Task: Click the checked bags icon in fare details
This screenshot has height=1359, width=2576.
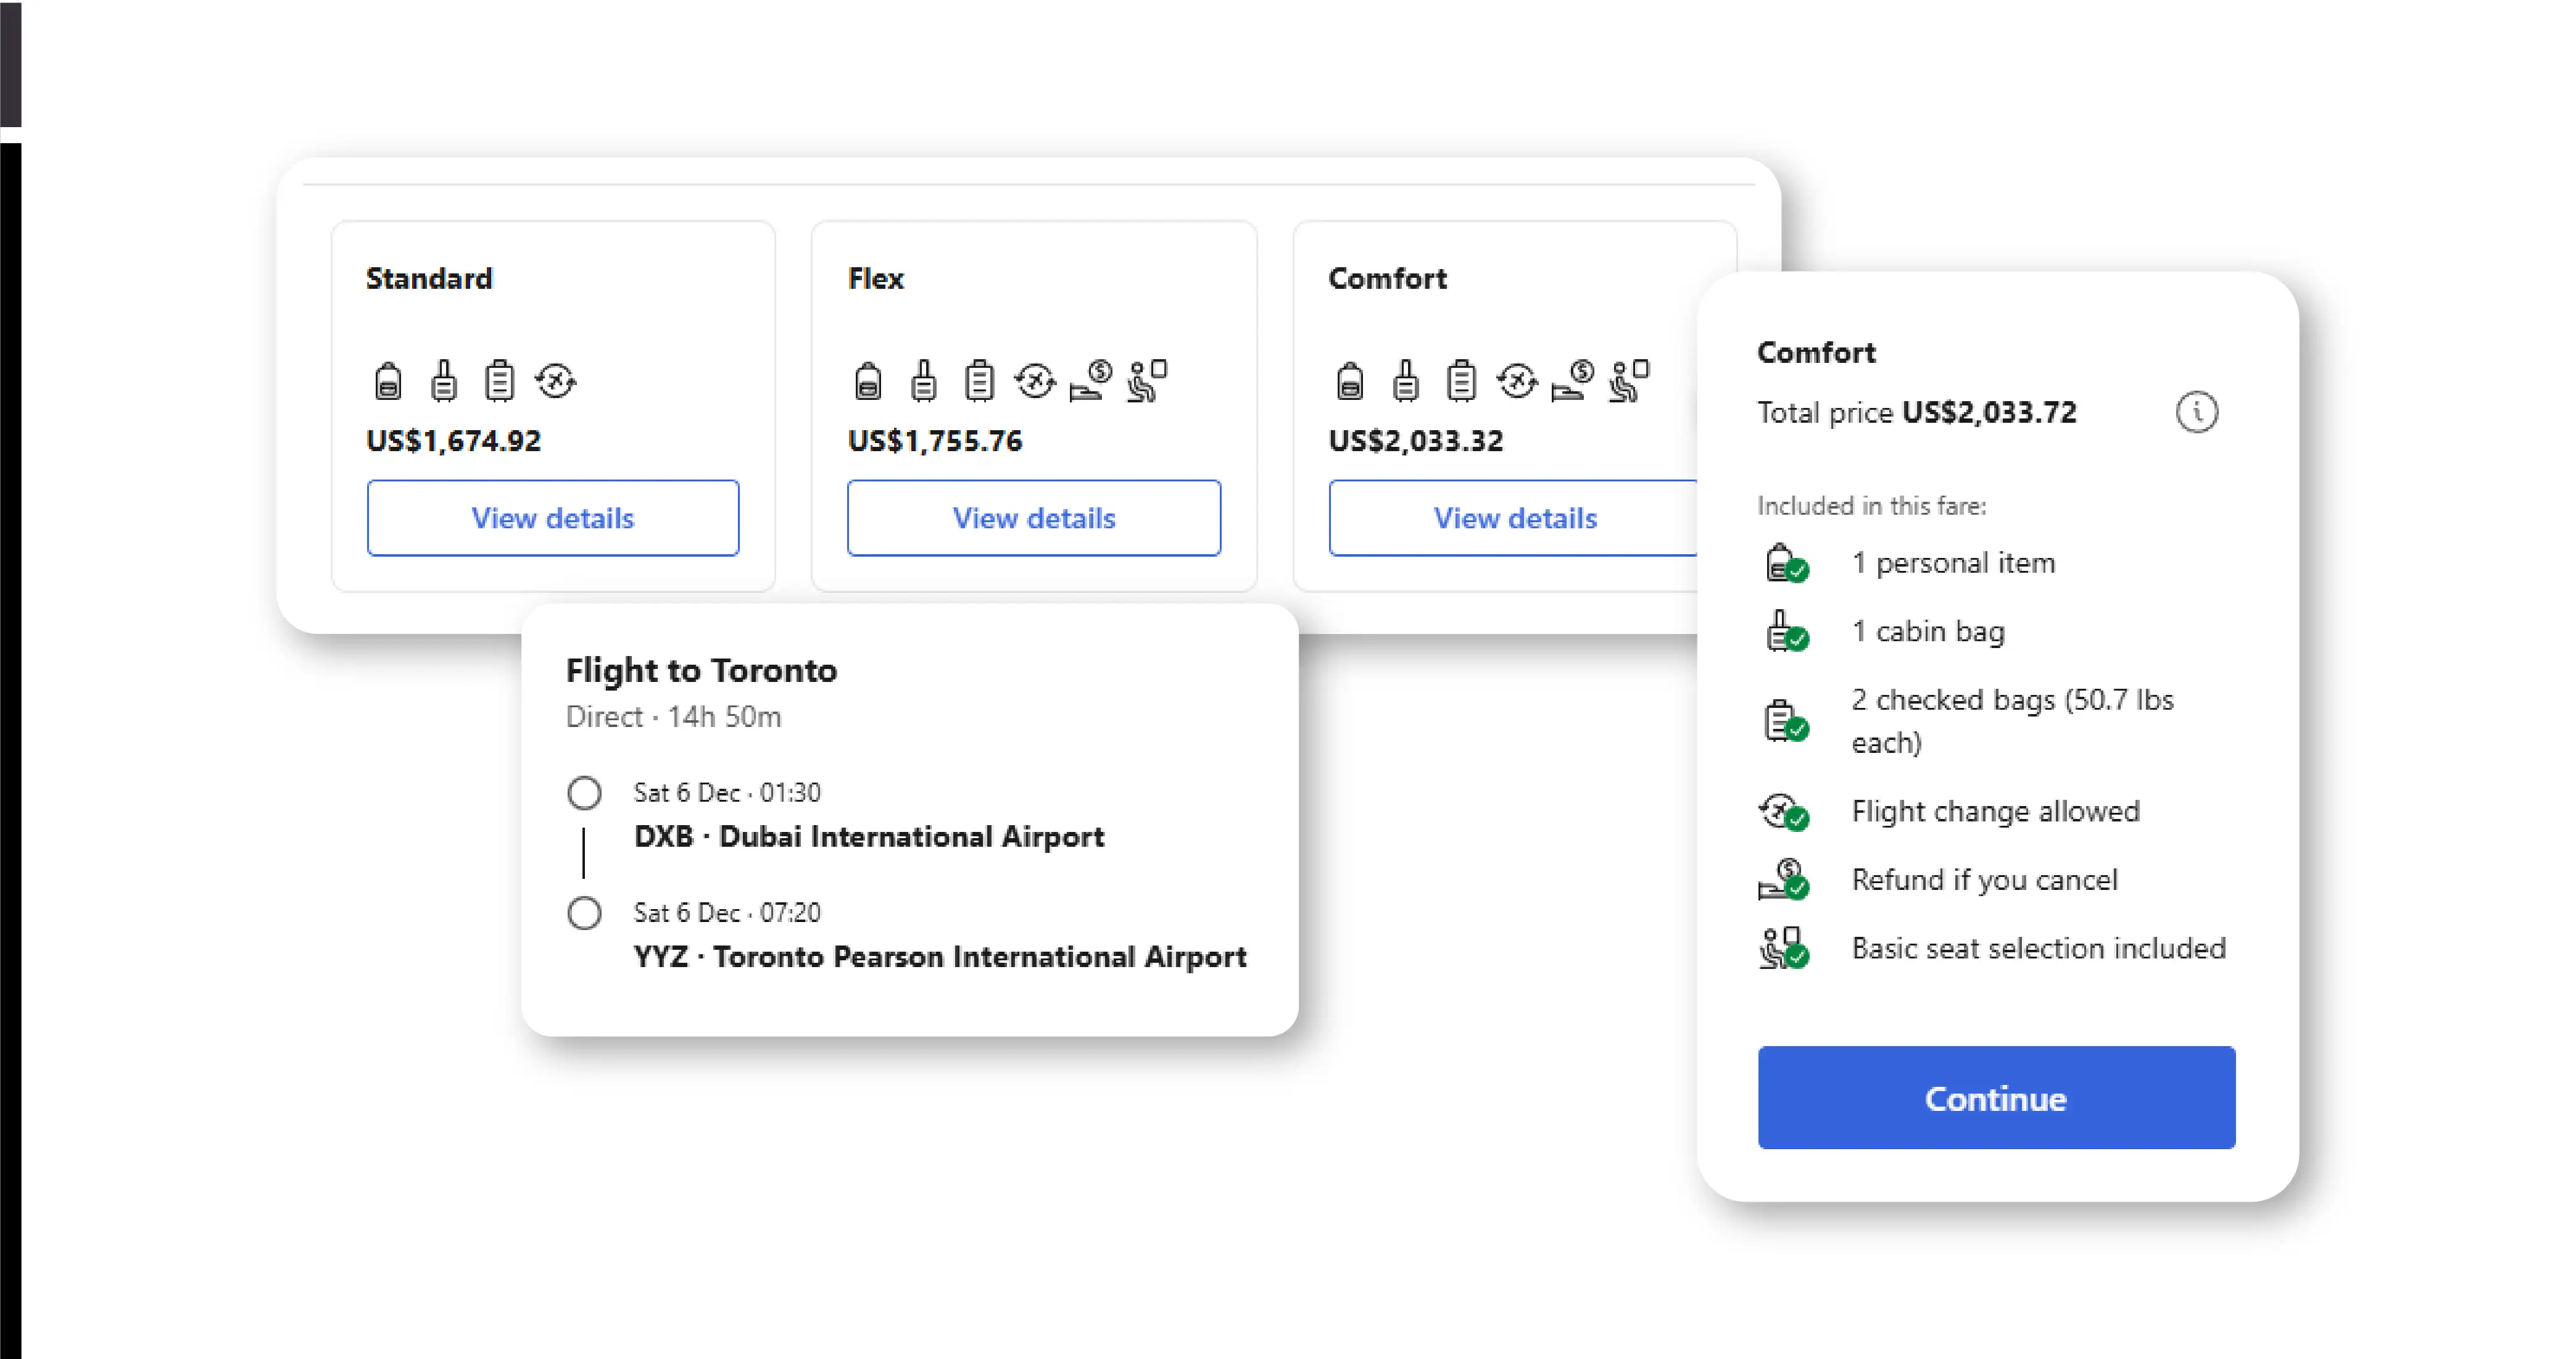Action: click(1784, 720)
